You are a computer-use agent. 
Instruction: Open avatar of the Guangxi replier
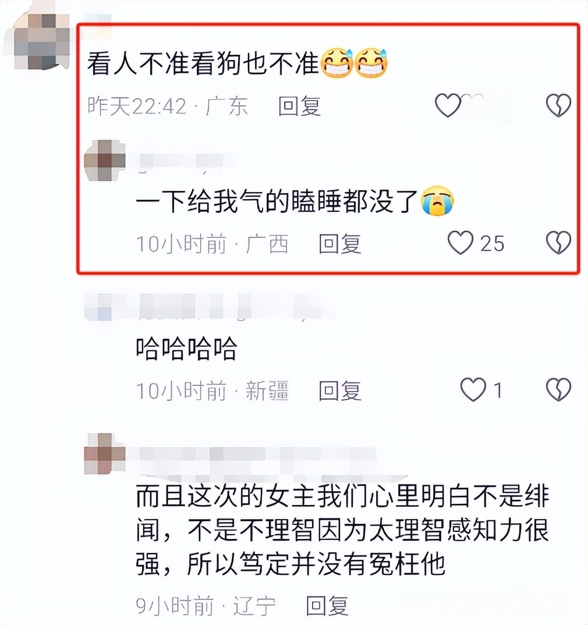point(104,160)
